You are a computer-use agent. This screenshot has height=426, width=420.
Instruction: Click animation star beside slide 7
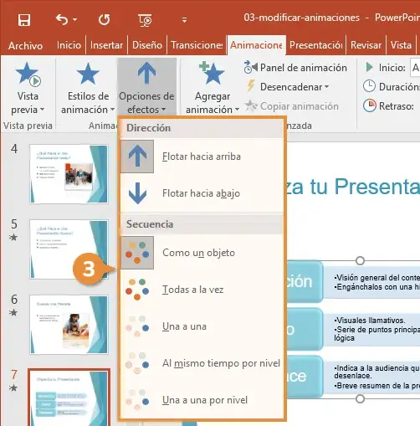(13, 388)
